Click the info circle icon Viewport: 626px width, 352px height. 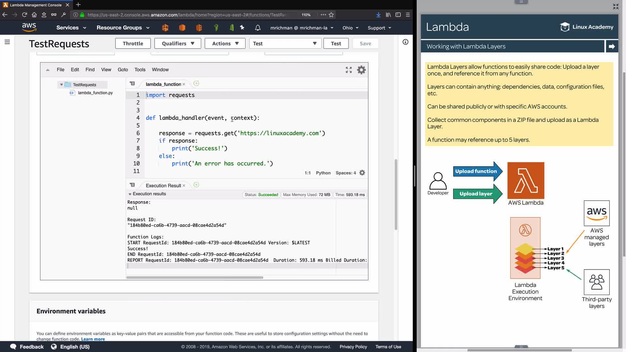coord(405,42)
